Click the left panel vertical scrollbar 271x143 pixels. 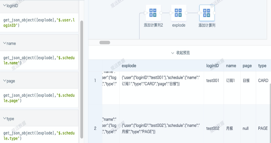tap(82, 80)
